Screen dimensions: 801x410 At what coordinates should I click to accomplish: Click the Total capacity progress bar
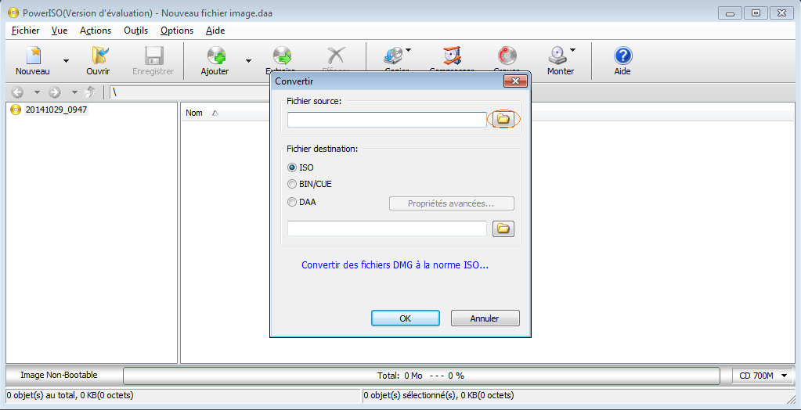point(421,376)
